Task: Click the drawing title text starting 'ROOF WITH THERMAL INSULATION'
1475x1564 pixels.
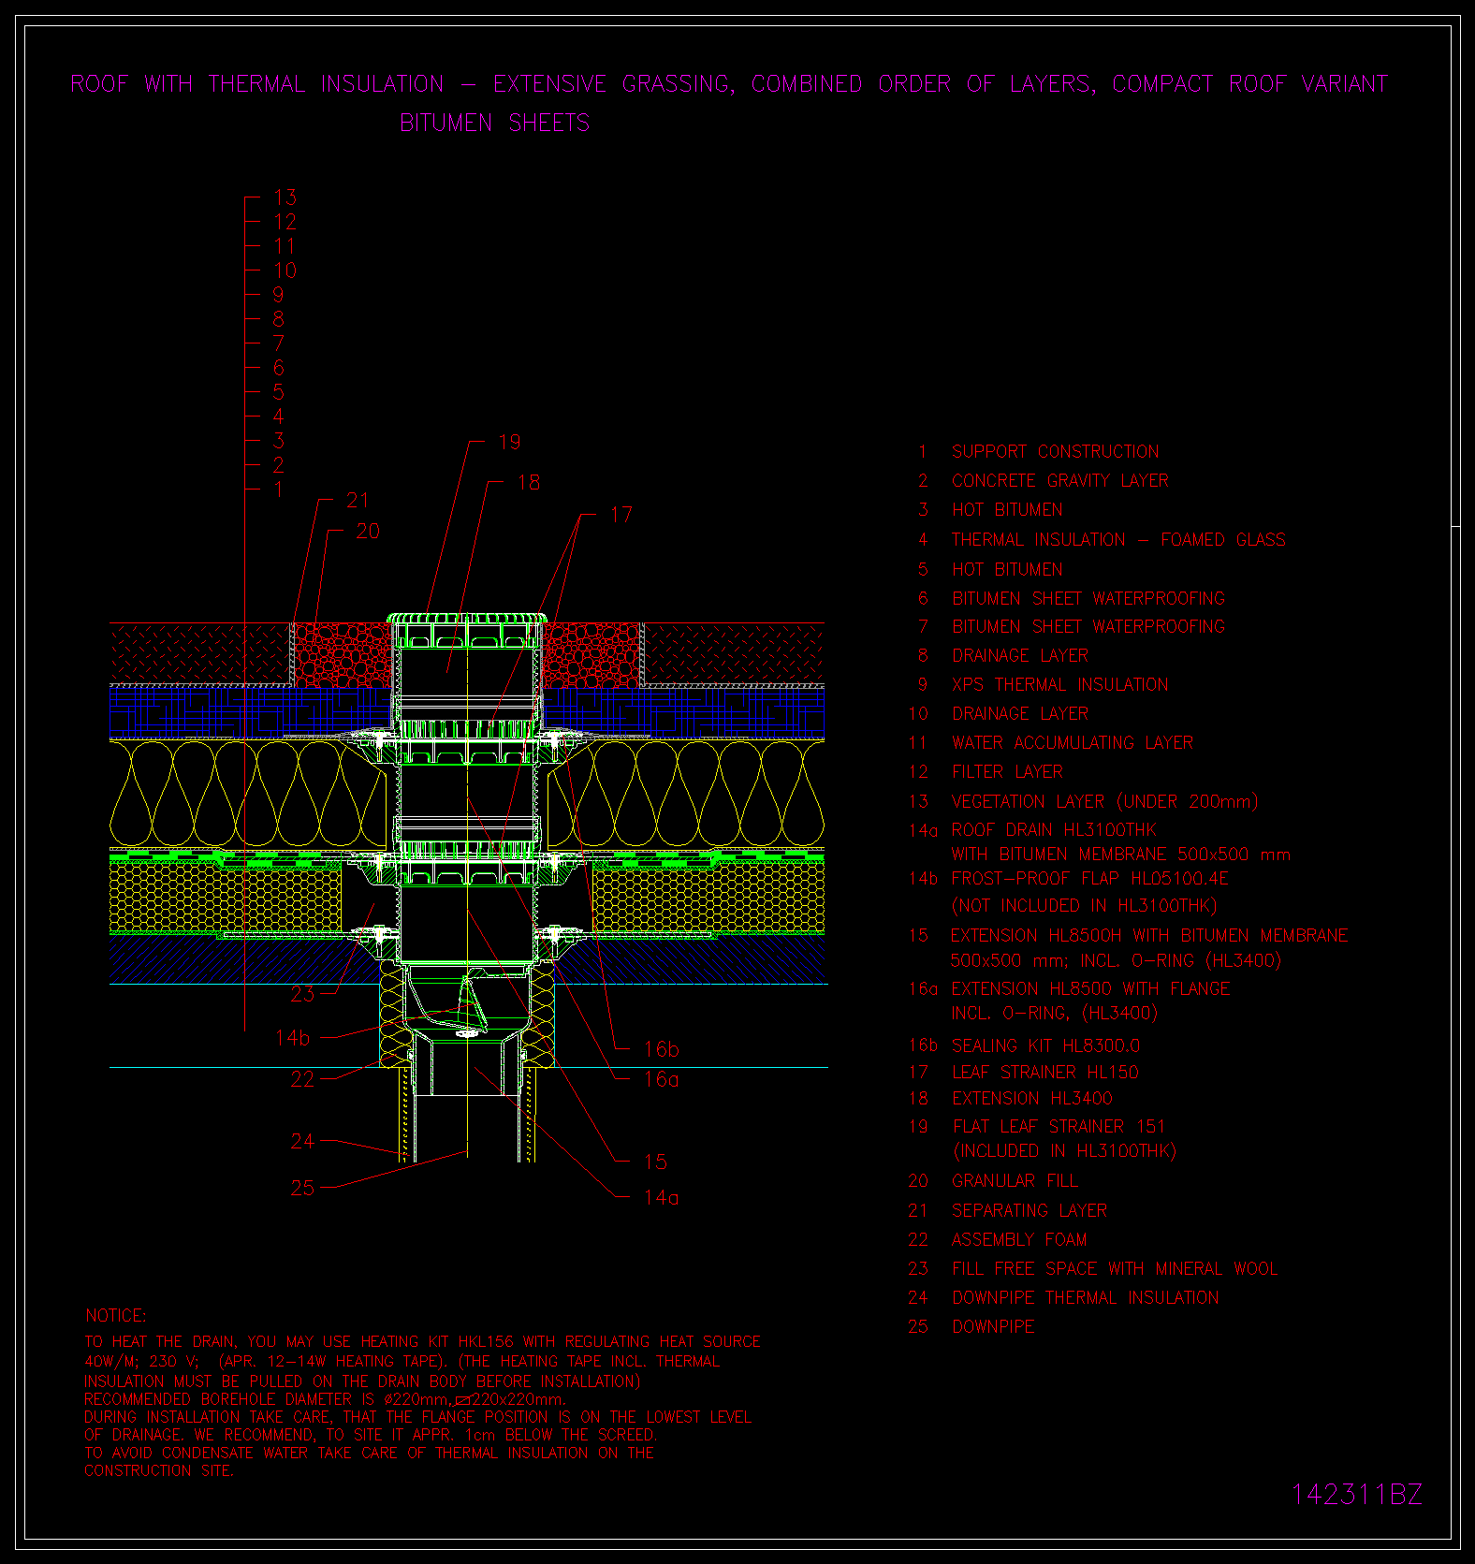Action: click(729, 84)
